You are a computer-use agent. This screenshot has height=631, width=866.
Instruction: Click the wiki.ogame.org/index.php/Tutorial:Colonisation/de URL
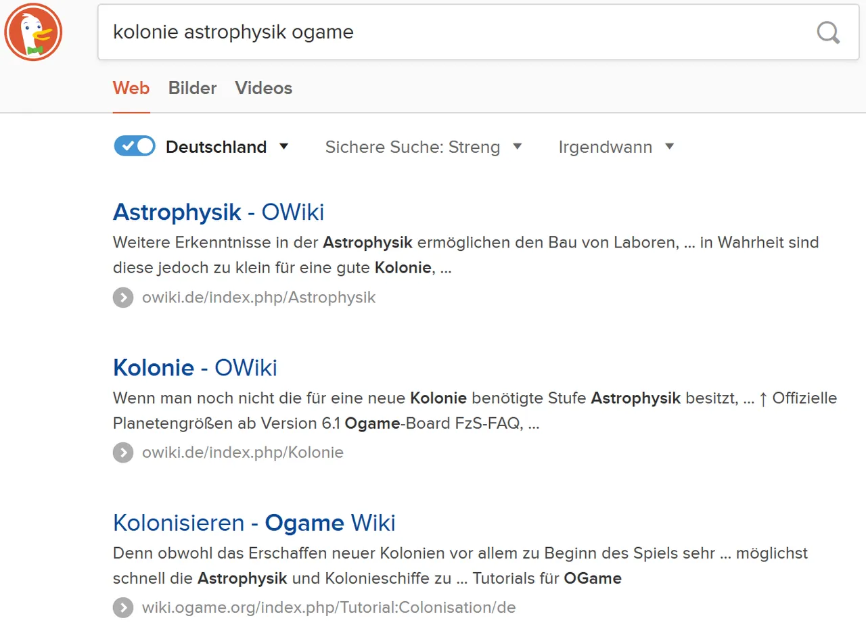tap(329, 608)
